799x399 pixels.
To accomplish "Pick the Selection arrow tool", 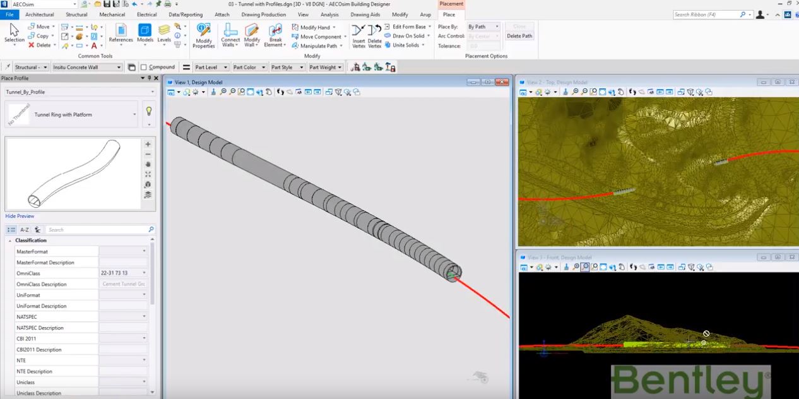I will 14,33.
